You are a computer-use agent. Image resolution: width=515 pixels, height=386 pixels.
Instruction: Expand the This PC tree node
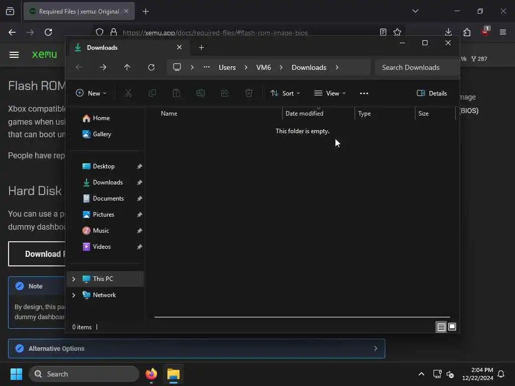[73, 278]
